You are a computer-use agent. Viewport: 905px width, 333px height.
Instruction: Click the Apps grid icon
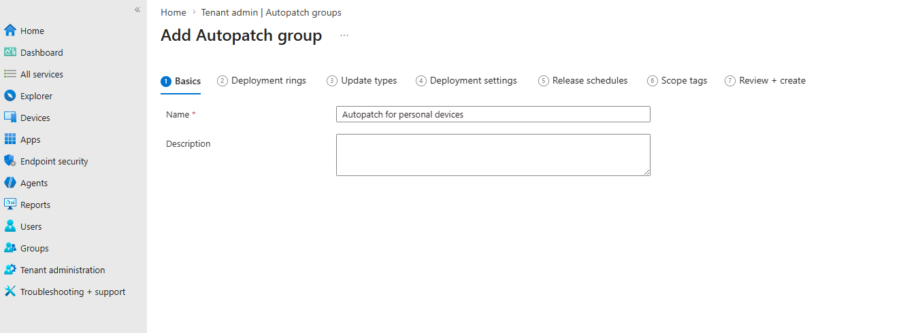10,139
